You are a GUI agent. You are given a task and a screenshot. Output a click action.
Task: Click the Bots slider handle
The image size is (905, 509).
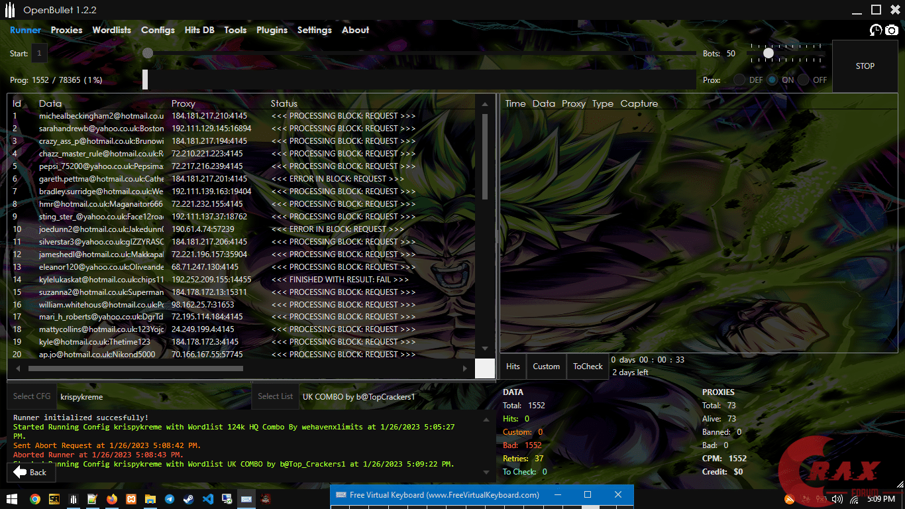tap(769, 53)
